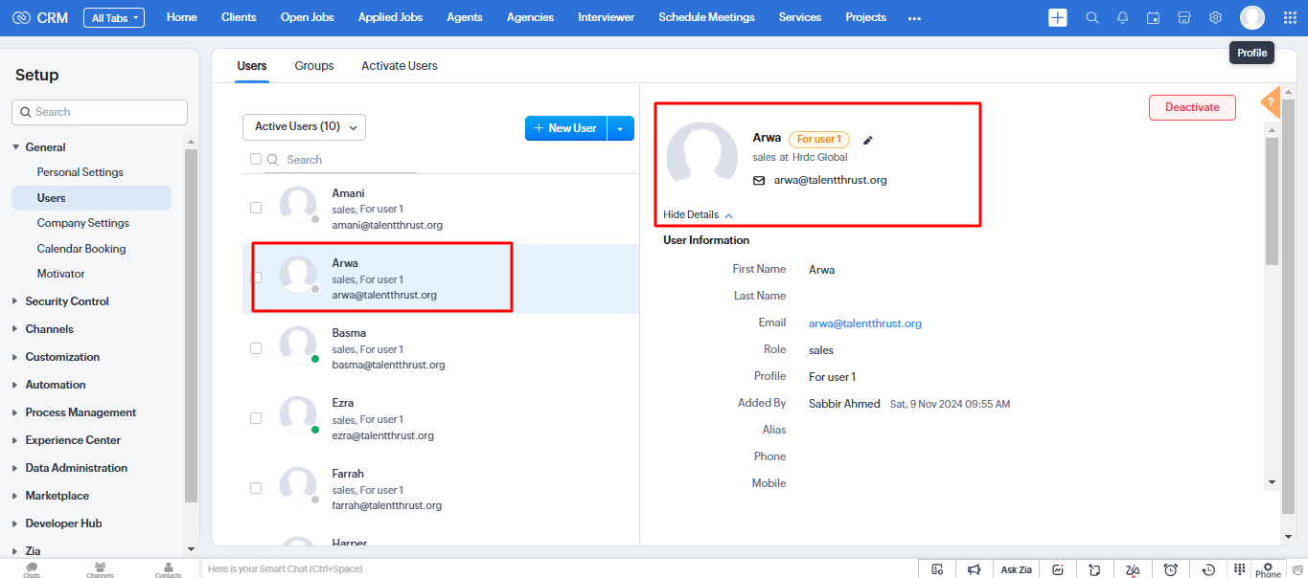Click the orange help question mark tab
1308x578 pixels.
tap(1271, 101)
